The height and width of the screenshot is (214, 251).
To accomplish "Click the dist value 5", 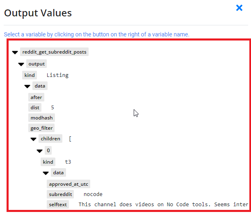I will [52, 108].
